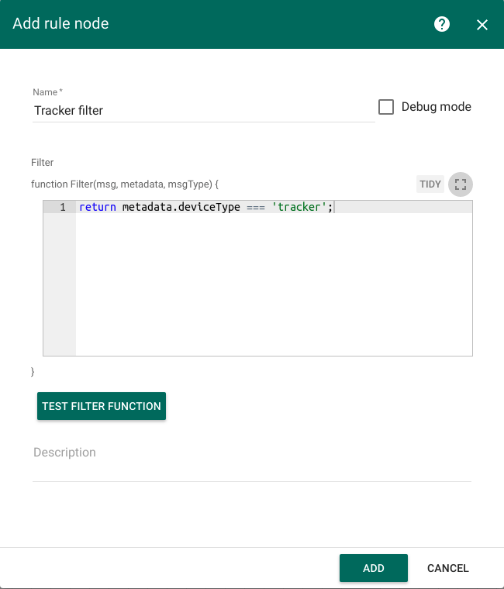Viewport: 504px width, 589px height.
Task: Focus the Name field containing Tracker filter
Action: (203, 111)
